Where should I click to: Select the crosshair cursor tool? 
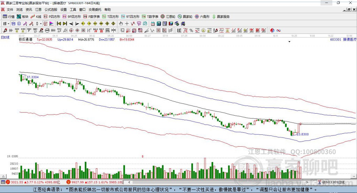tap(127, 24)
